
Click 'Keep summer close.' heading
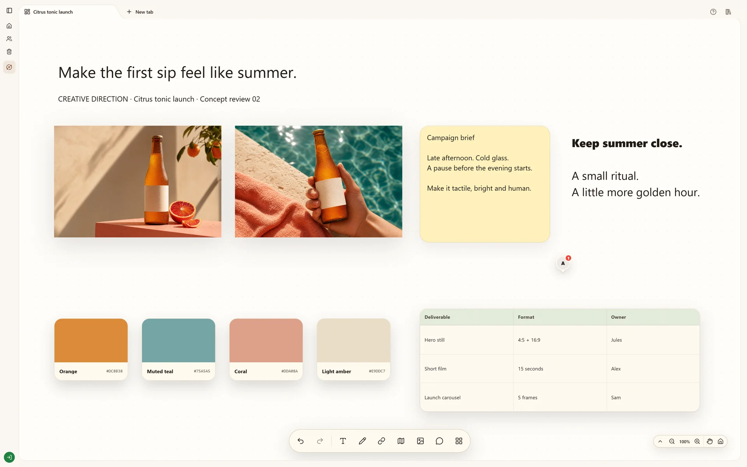click(627, 143)
